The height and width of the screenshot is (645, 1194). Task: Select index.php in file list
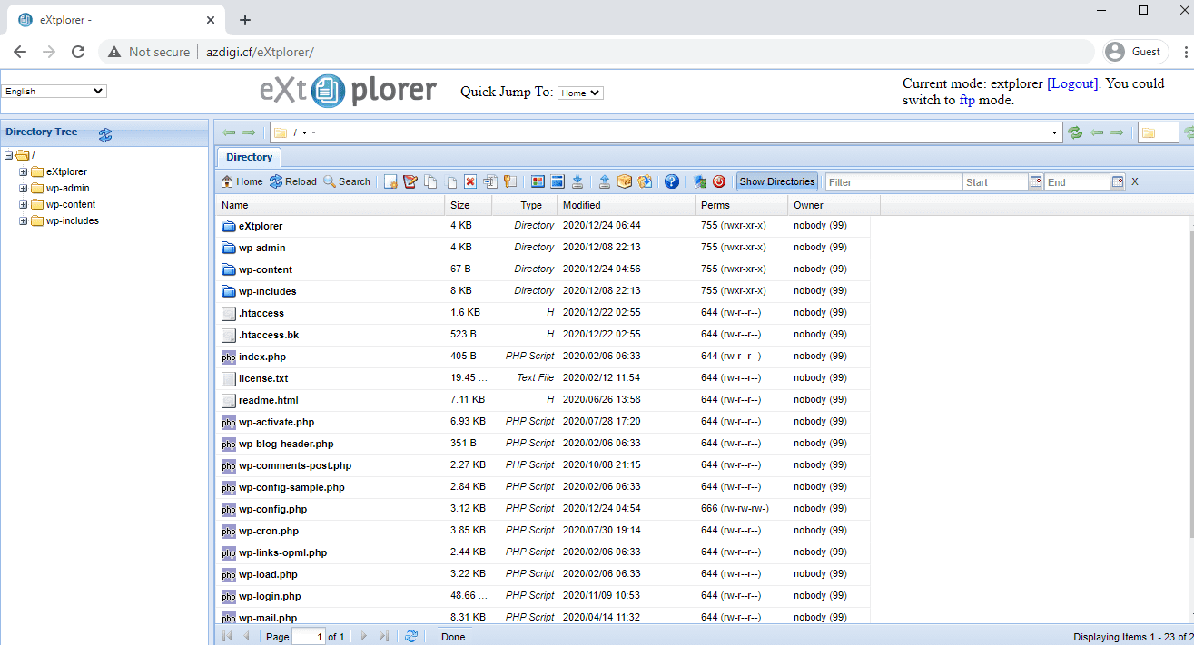pyautogui.click(x=262, y=357)
